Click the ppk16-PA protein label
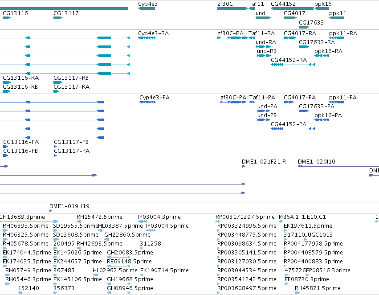 click(x=328, y=115)
